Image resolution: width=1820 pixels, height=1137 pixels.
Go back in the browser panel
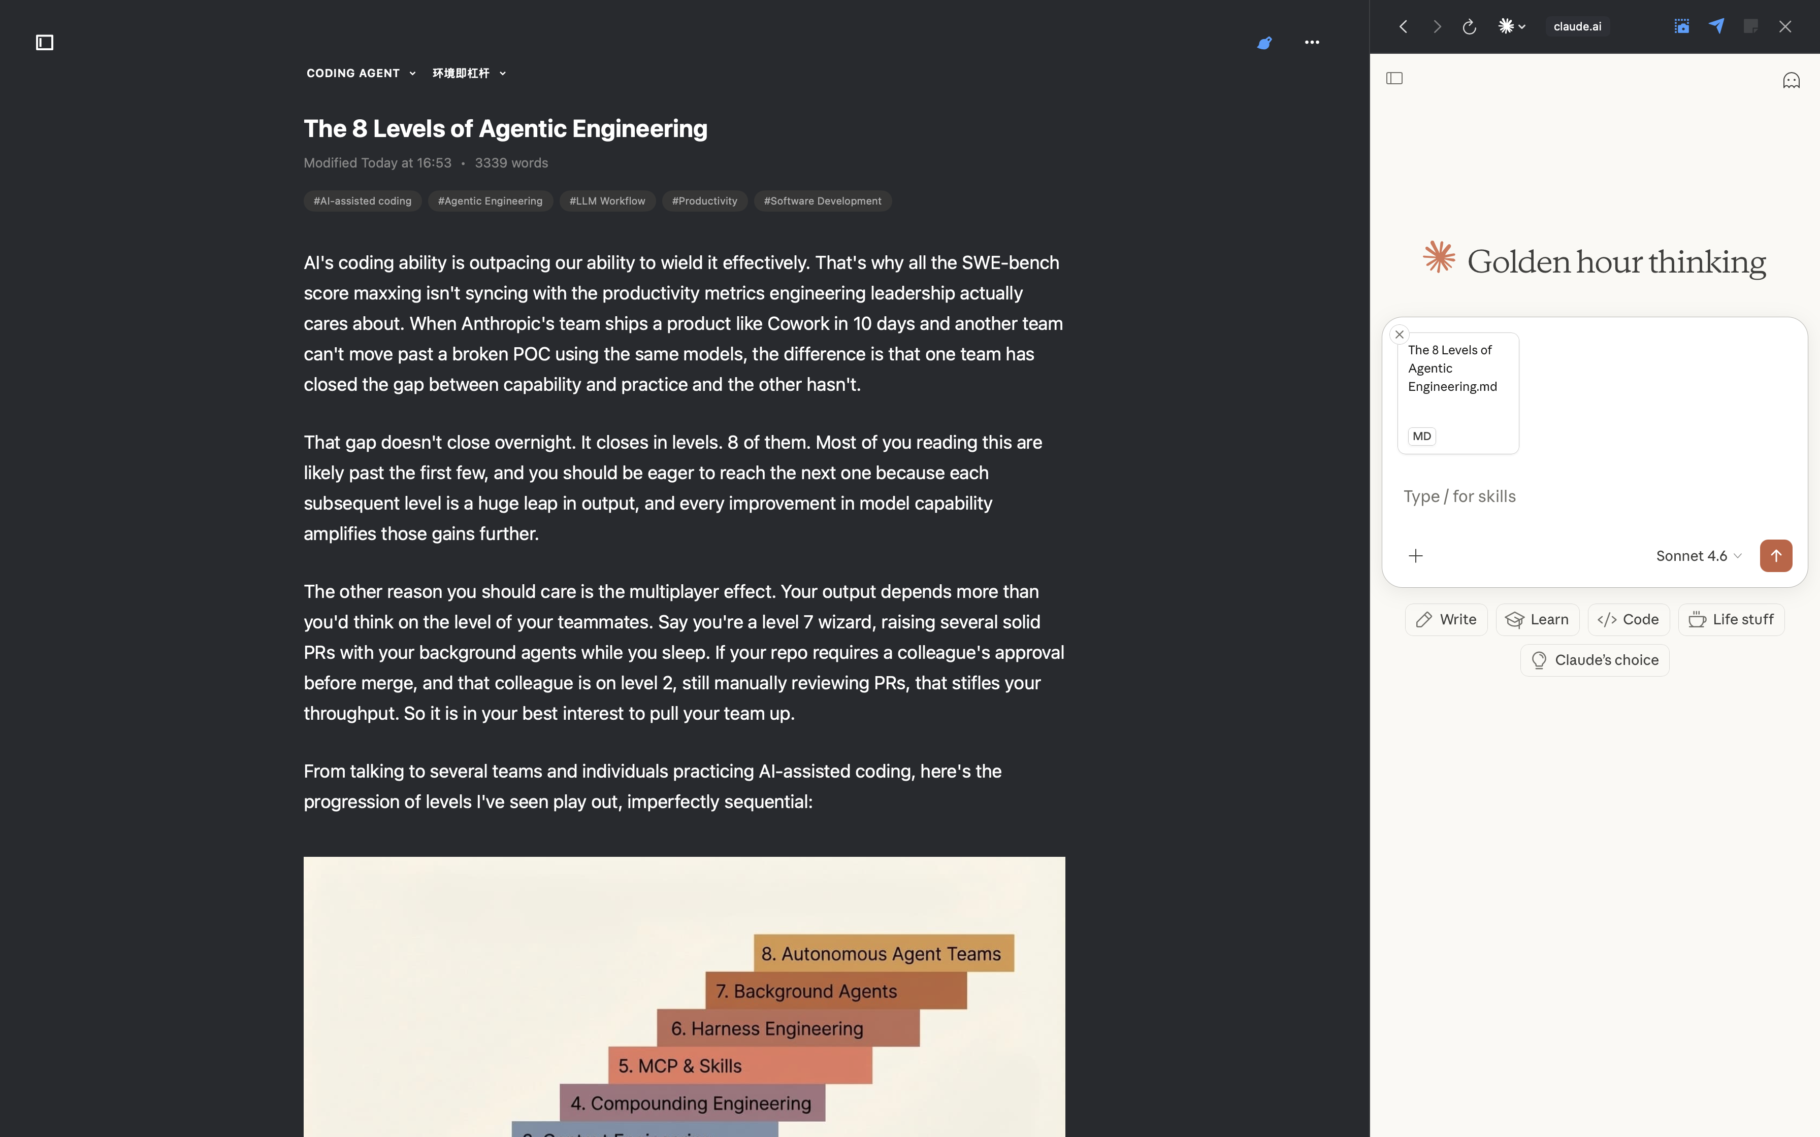pyautogui.click(x=1404, y=27)
